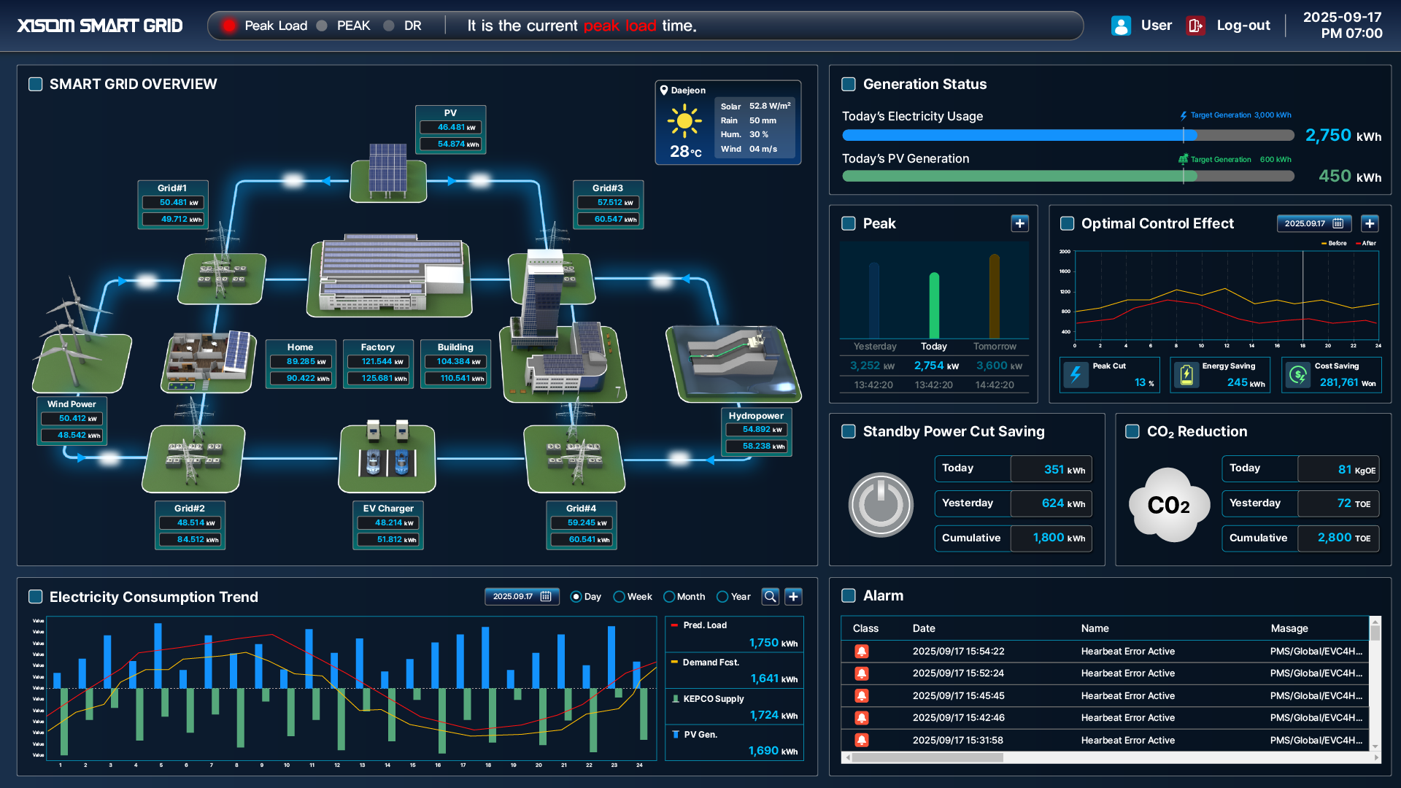Click the Log-out text link
Image resolution: width=1401 pixels, height=788 pixels.
(x=1243, y=26)
